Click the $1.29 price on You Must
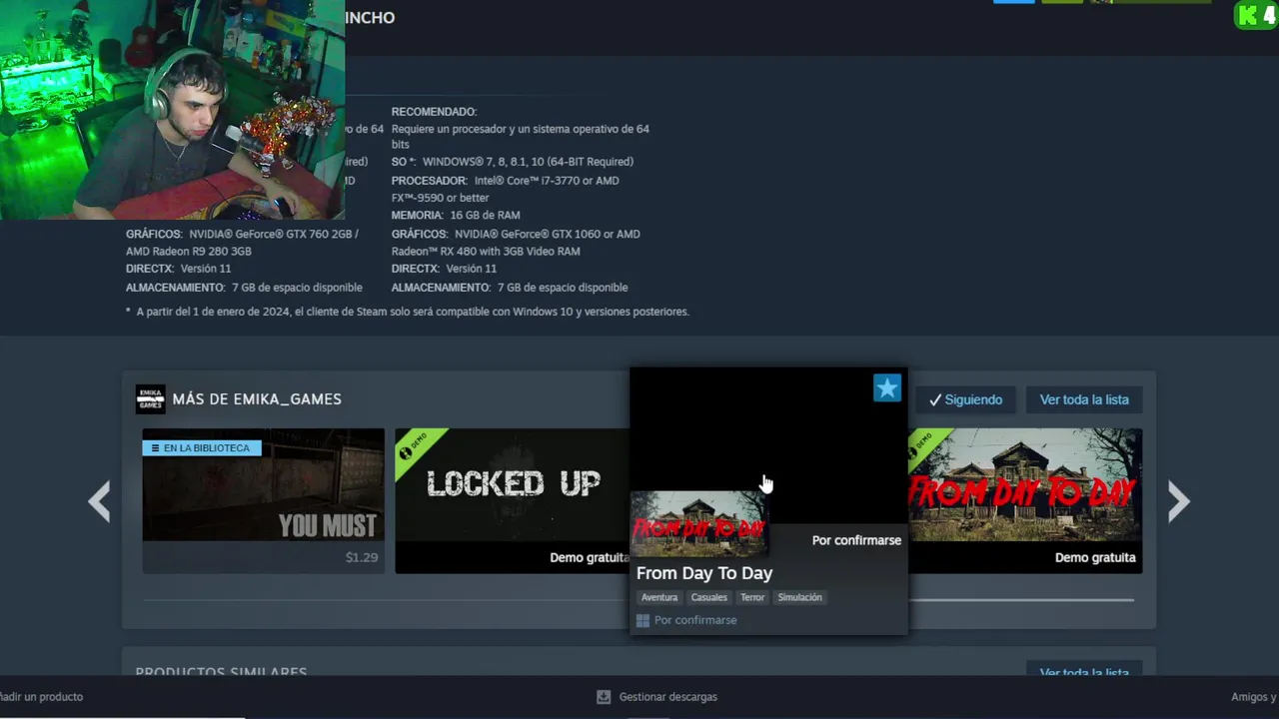 [x=362, y=557]
